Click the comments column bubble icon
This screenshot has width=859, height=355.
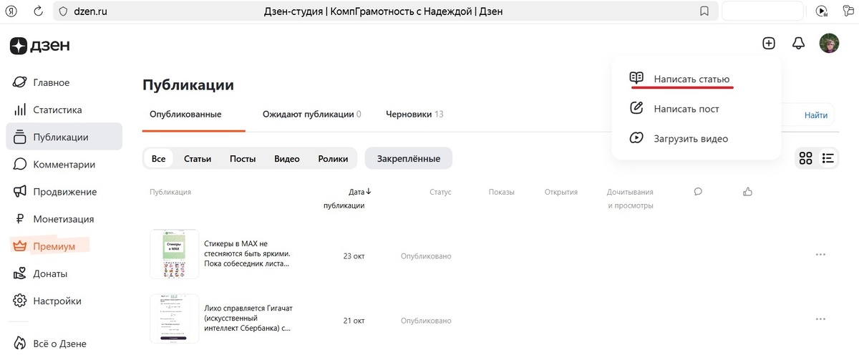[x=698, y=191]
